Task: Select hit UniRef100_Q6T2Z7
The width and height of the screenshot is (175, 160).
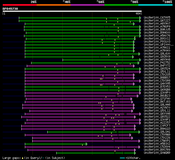Action: click(157, 20)
